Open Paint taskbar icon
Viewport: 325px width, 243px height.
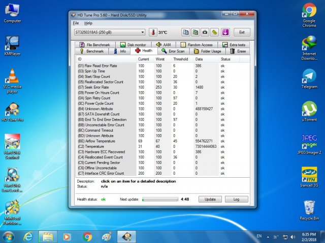click(x=107, y=237)
